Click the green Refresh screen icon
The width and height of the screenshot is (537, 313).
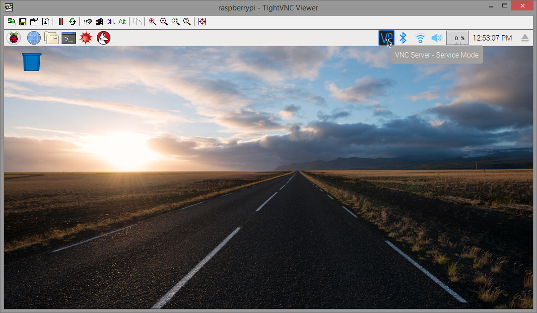(72, 21)
